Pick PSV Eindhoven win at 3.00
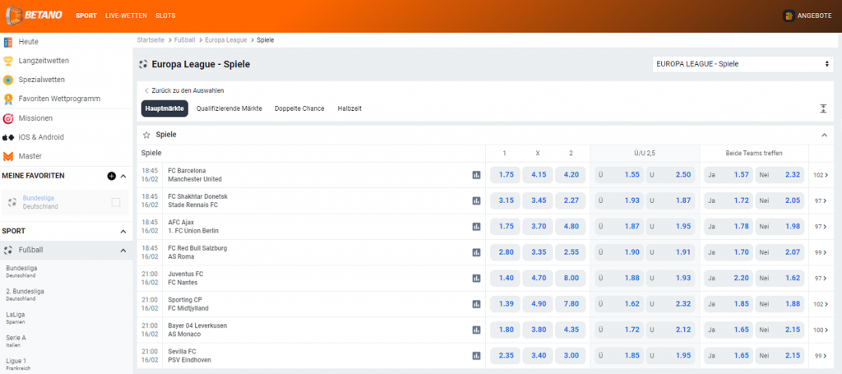This screenshot has height=374, width=842. coord(571,355)
